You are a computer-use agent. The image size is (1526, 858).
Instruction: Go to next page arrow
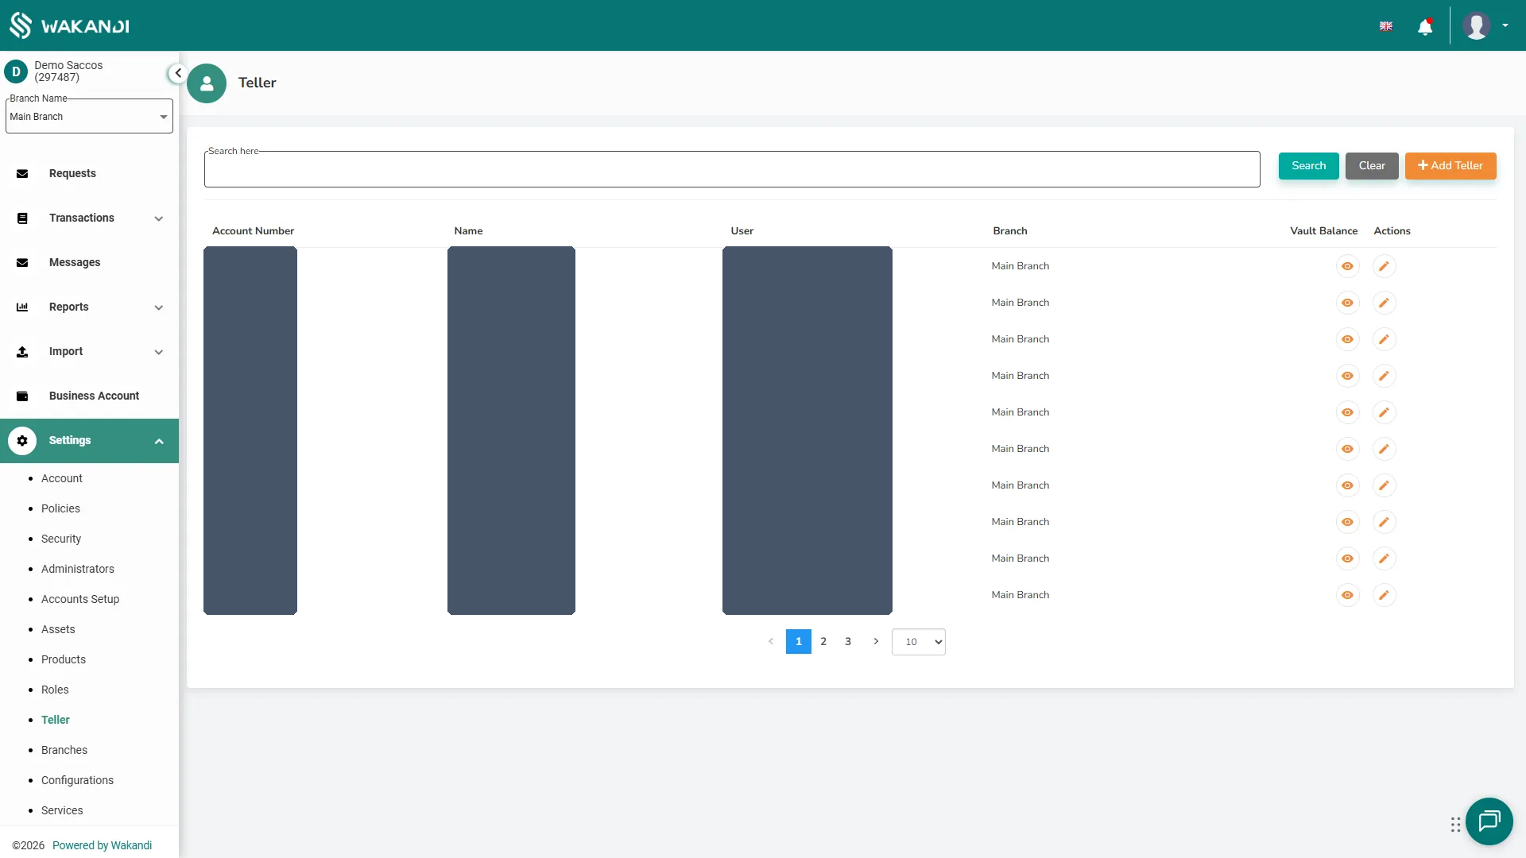[876, 641]
